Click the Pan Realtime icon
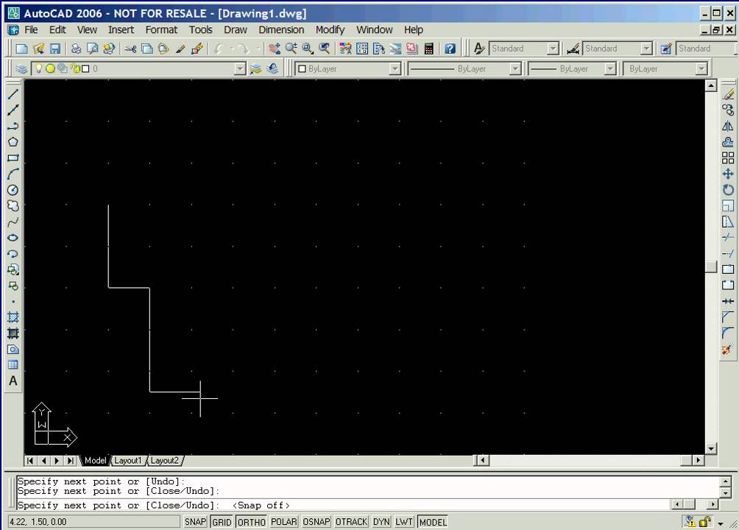Viewport: 739px width, 530px height. (274, 49)
